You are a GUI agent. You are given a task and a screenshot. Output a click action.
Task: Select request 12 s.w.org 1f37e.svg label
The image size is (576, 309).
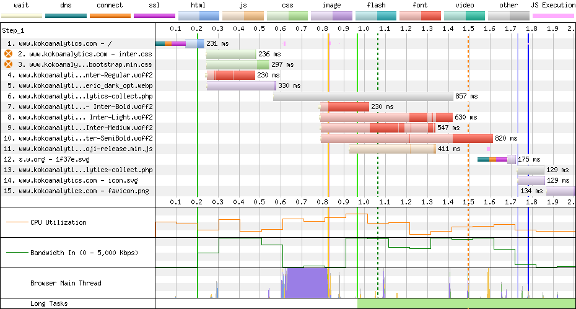[46, 160]
